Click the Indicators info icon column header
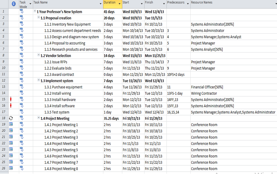The height and width of the screenshot is (174, 277). click(x=13, y=4)
